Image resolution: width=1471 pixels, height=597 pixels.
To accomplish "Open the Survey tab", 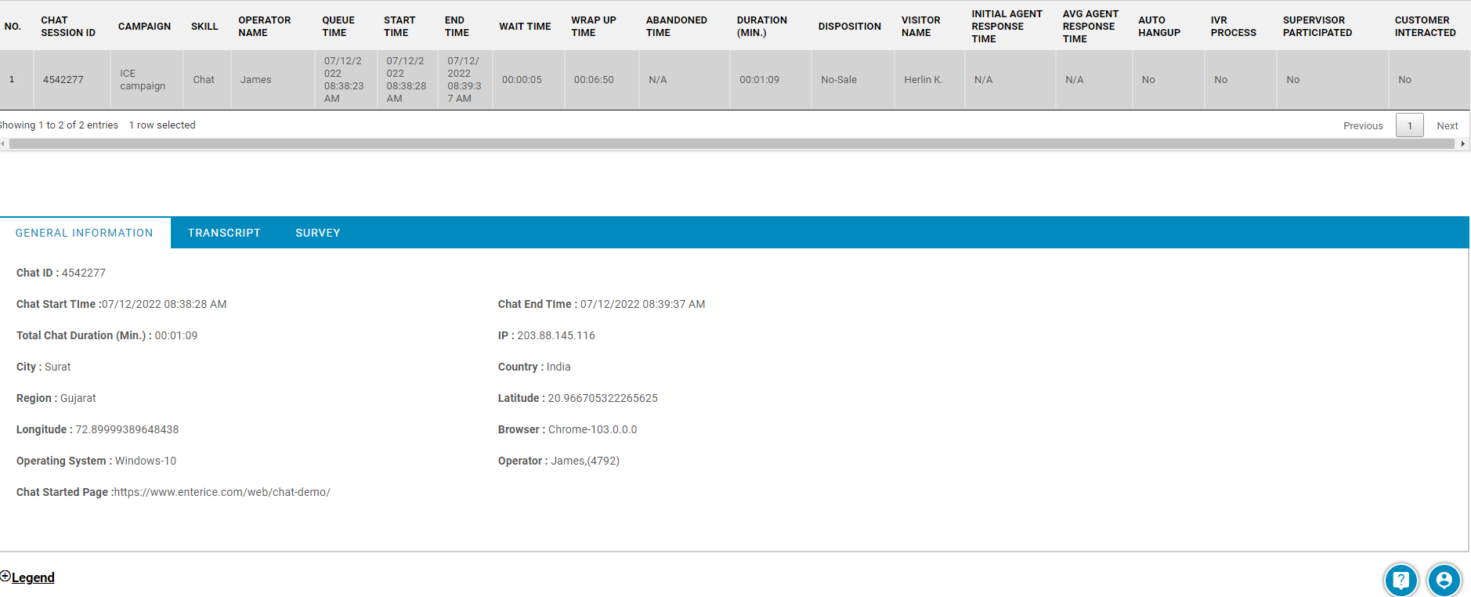I will pyautogui.click(x=317, y=233).
